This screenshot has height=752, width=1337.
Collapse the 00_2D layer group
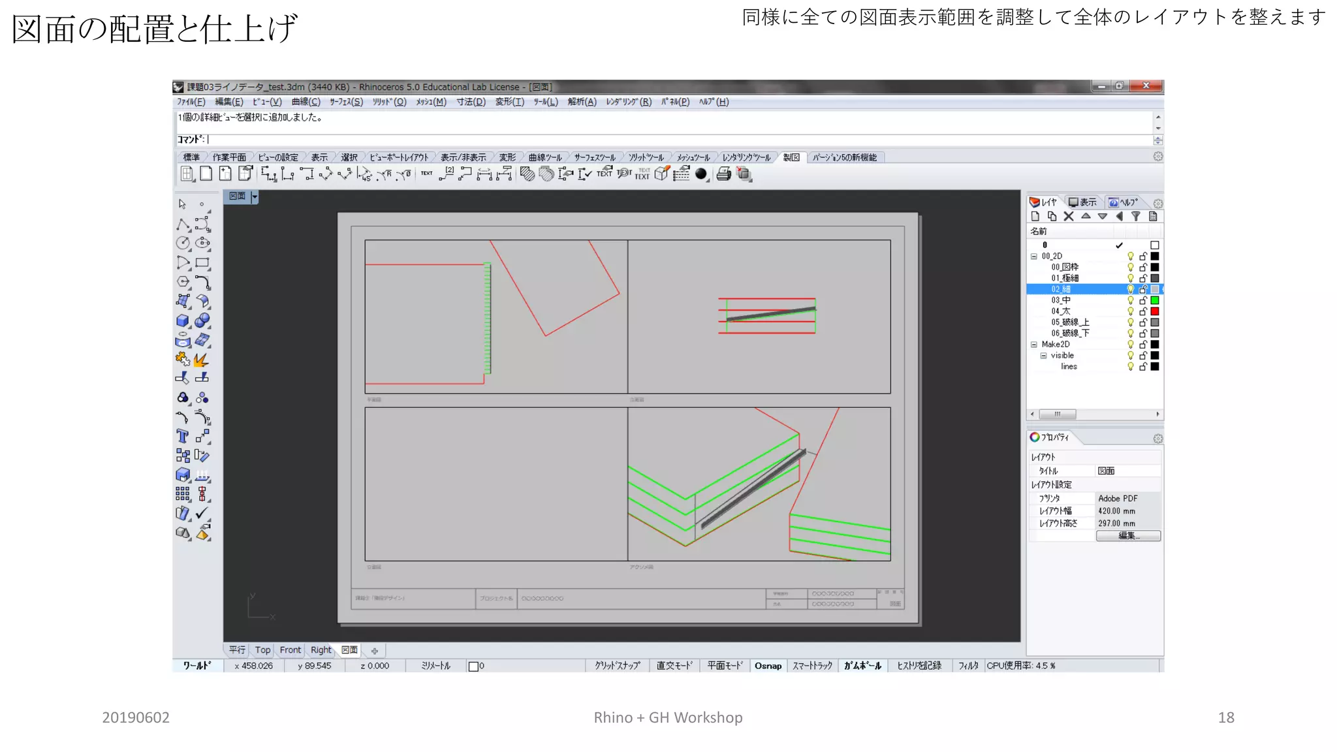click(x=1034, y=257)
